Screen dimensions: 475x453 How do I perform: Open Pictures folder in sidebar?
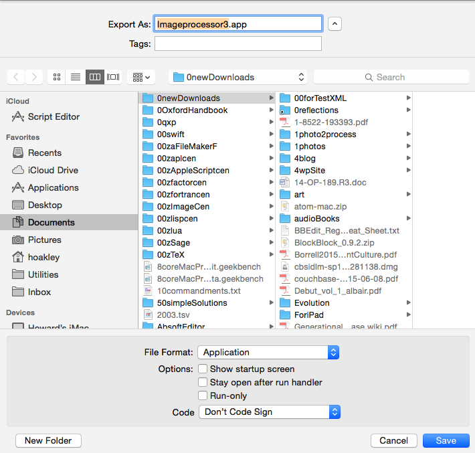click(x=44, y=240)
